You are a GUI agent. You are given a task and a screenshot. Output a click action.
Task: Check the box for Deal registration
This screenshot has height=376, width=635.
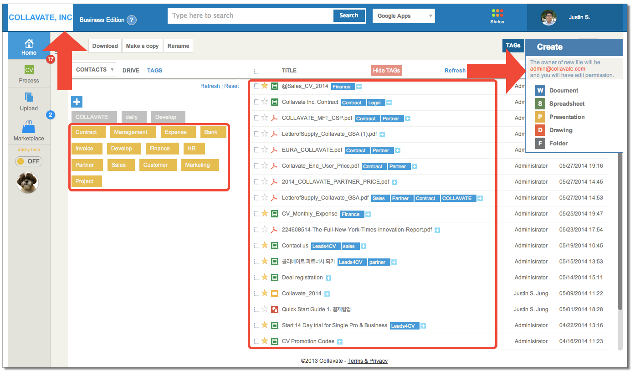click(x=257, y=278)
